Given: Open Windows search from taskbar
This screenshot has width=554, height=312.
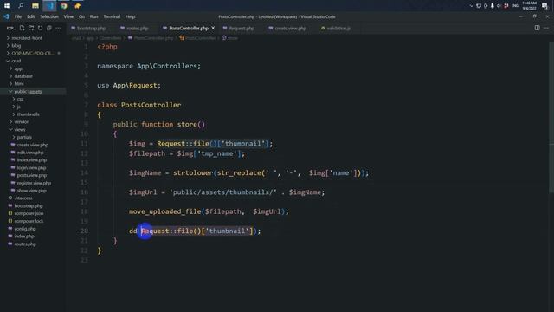Looking at the screenshot, I should (x=21, y=6).
